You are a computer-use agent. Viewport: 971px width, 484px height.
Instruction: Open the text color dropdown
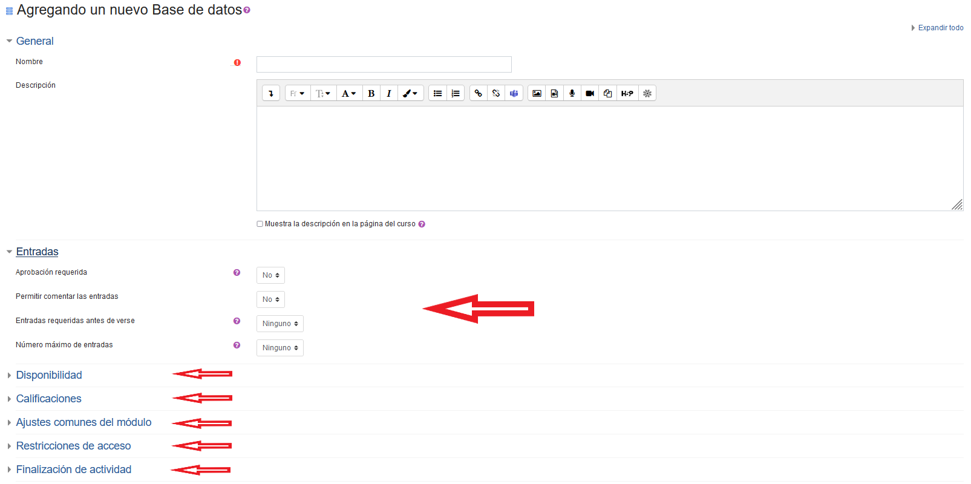click(349, 93)
